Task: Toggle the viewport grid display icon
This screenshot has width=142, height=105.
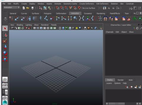Action: (35, 28)
